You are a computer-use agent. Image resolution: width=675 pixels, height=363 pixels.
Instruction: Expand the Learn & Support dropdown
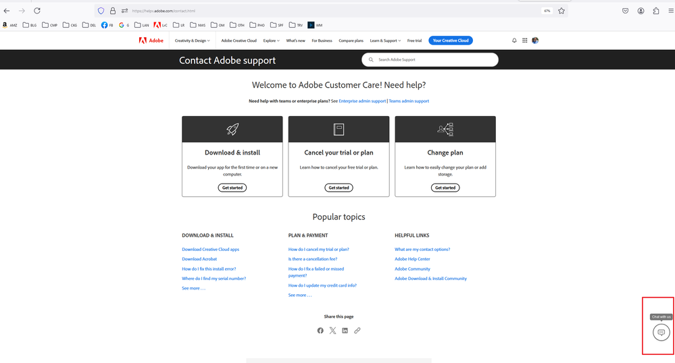point(385,40)
